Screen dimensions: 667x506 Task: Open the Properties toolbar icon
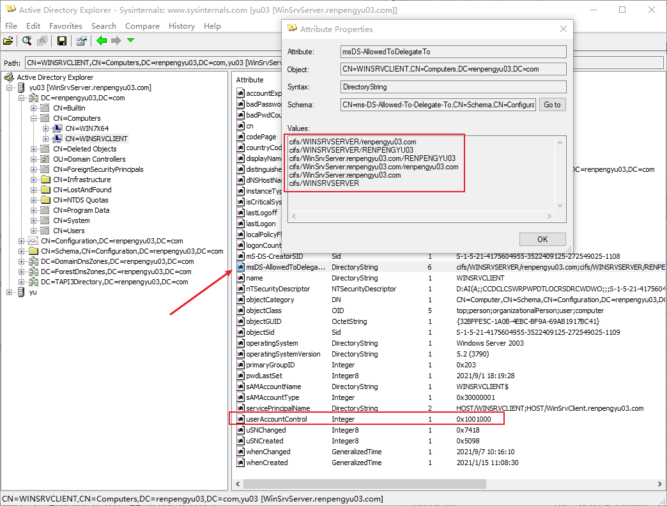[82, 41]
